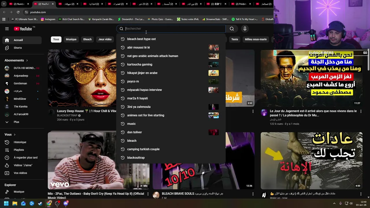Select the 'abir moussi lé lé' suggestion
Screen dimensions: 370x208
171,47
